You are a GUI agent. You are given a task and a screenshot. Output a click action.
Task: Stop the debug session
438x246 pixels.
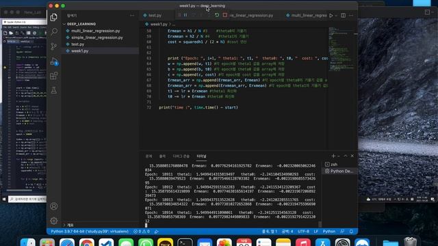point(225,15)
